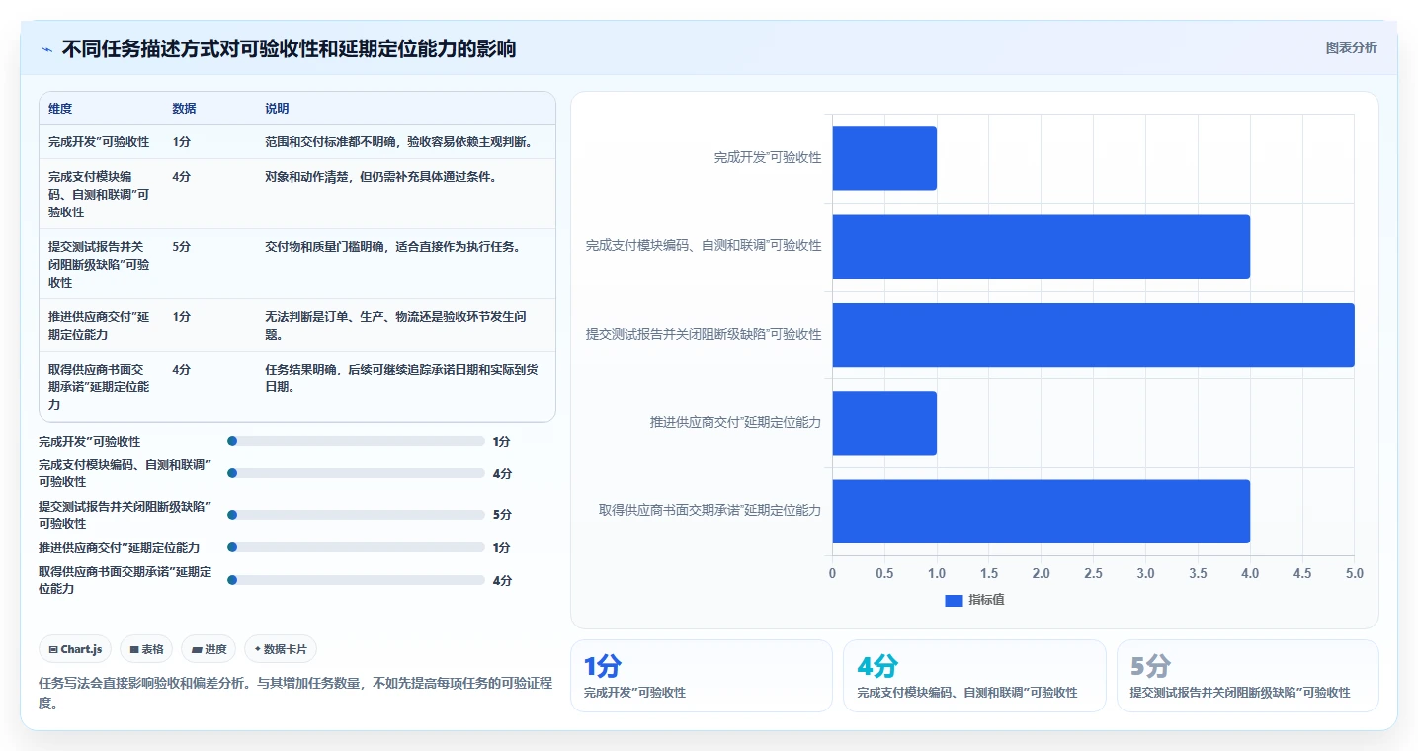Click table cell 提交测试报告并关闭阻断级缺陷"可验收性
Viewport: 1418px width, 751px height.
coord(99,264)
